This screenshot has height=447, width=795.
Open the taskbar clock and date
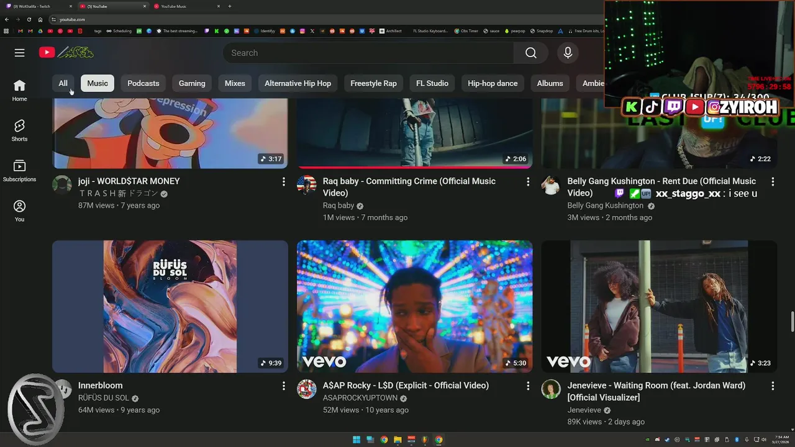(781, 440)
